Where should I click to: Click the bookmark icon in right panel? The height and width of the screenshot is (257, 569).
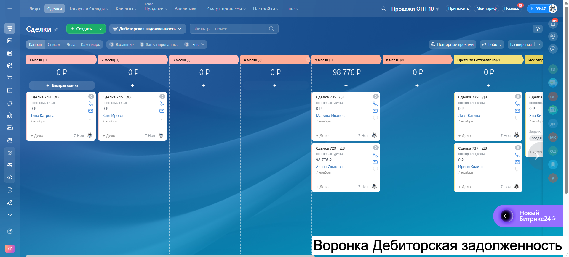tap(553, 164)
